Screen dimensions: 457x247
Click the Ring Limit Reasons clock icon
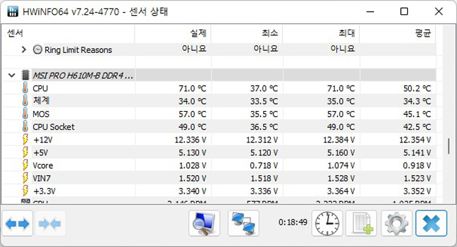[37, 50]
